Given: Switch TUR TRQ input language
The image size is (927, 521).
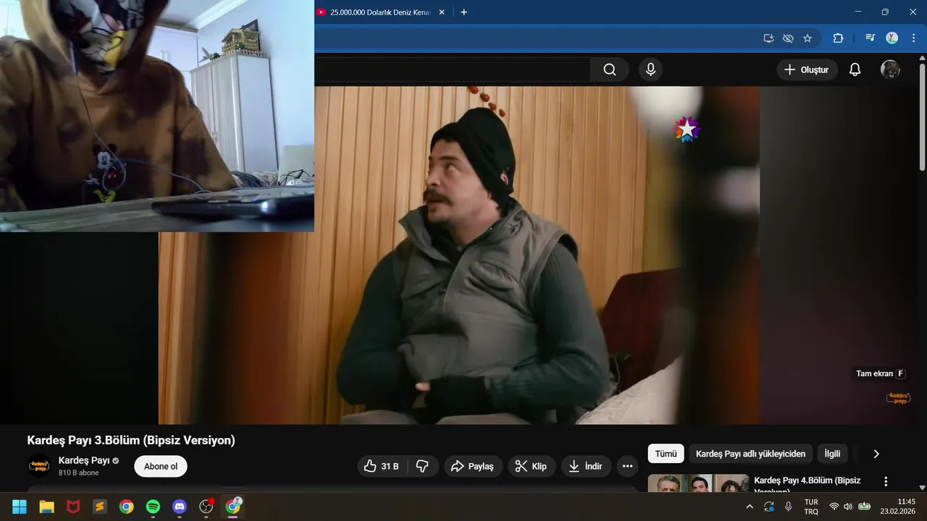Looking at the screenshot, I should click(x=811, y=507).
